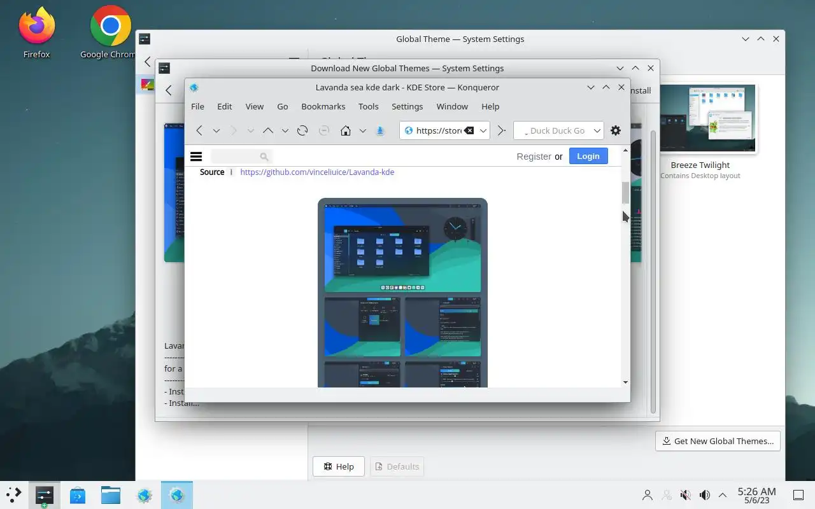Click the page scrollbar down arrow

coord(625,382)
